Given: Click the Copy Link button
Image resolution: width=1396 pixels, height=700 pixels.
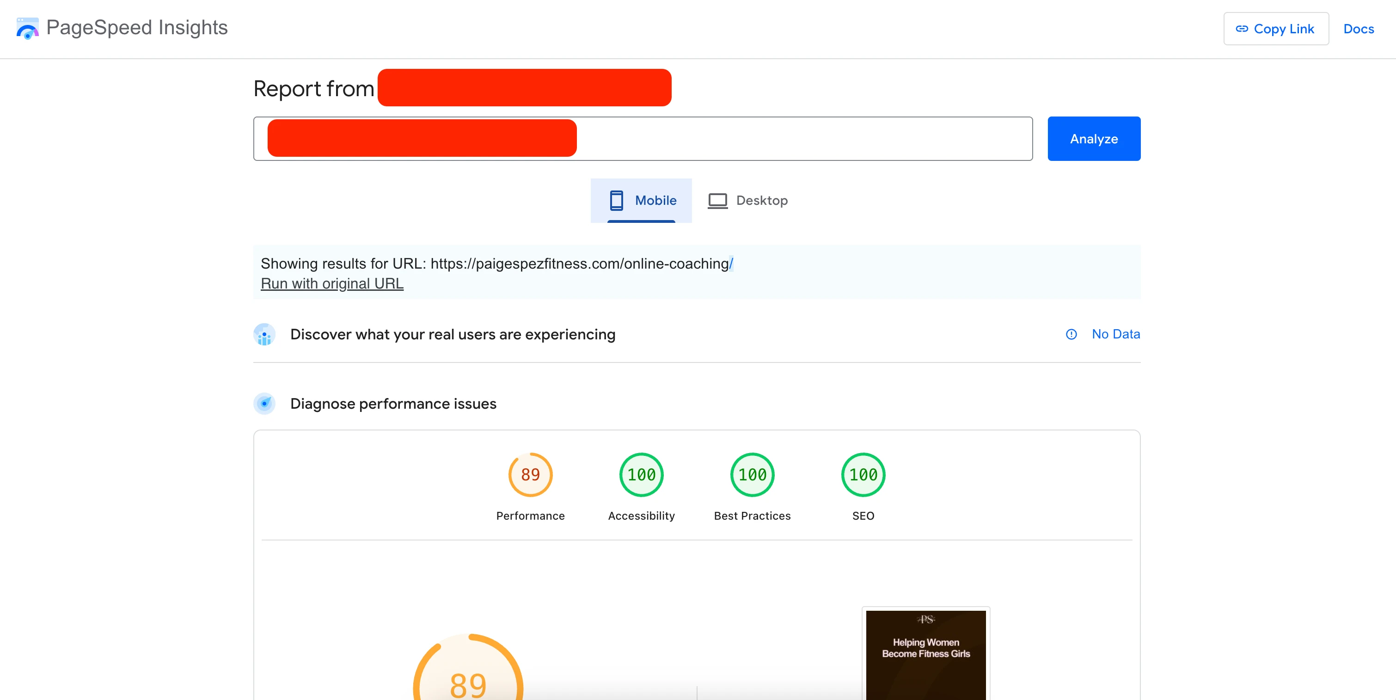Looking at the screenshot, I should click(1275, 29).
